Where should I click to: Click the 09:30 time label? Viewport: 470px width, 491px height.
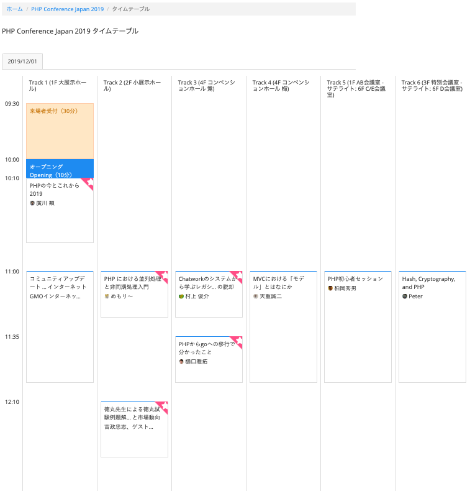click(x=12, y=104)
